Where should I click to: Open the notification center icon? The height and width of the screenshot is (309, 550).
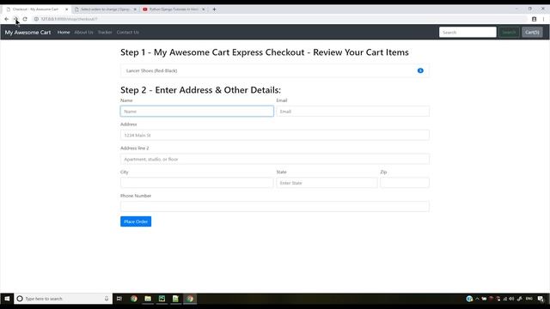pos(541,299)
